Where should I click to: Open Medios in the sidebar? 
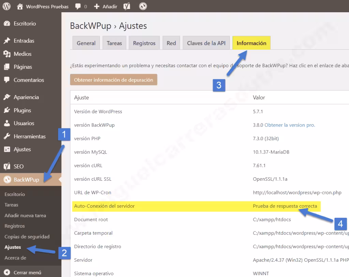pyautogui.click(x=22, y=54)
